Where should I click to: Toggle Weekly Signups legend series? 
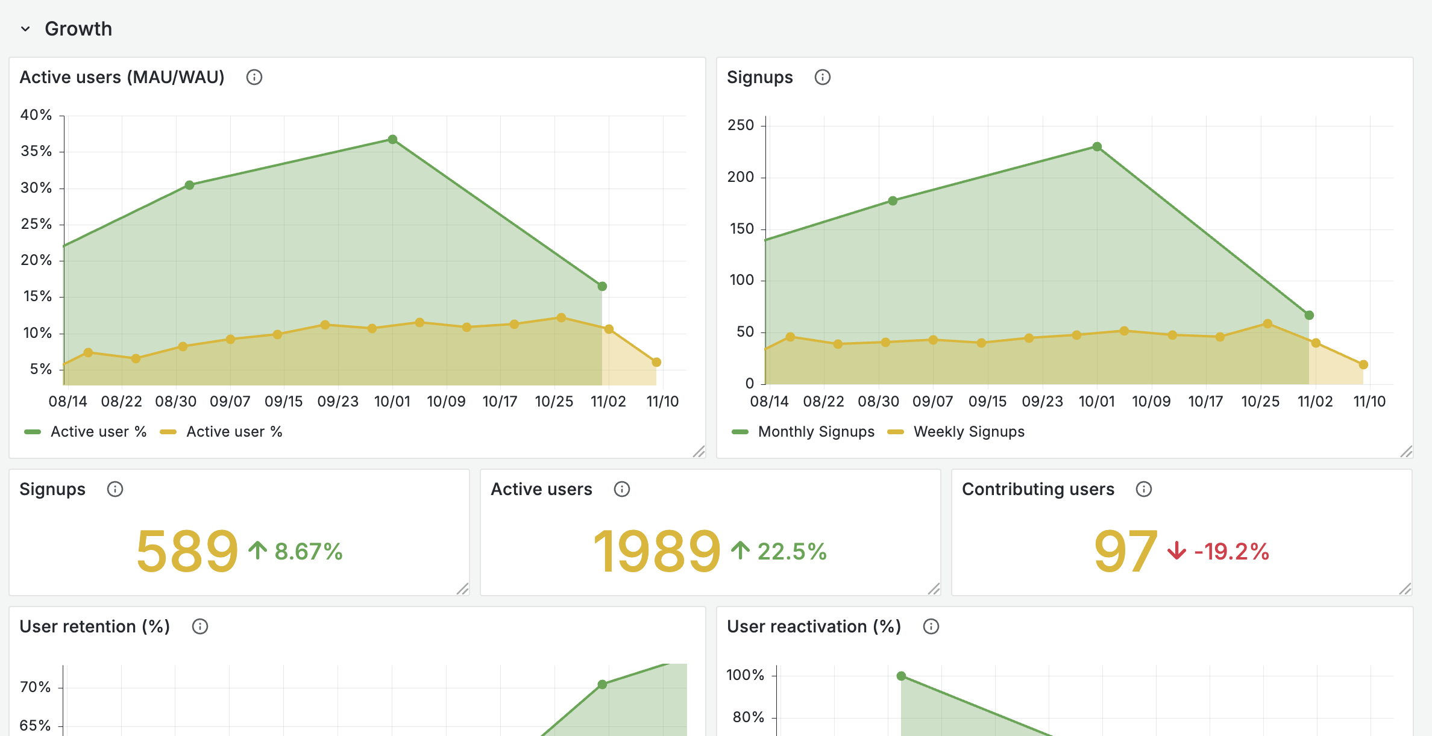point(956,432)
